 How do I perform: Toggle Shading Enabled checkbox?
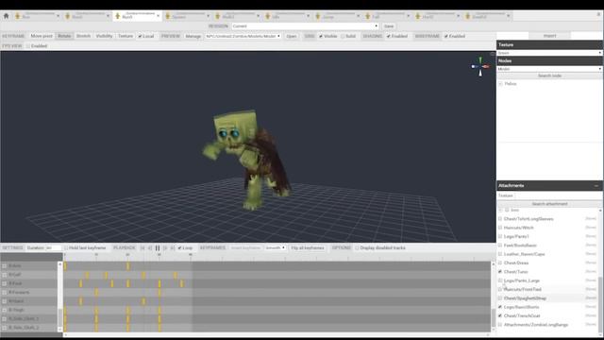388,36
